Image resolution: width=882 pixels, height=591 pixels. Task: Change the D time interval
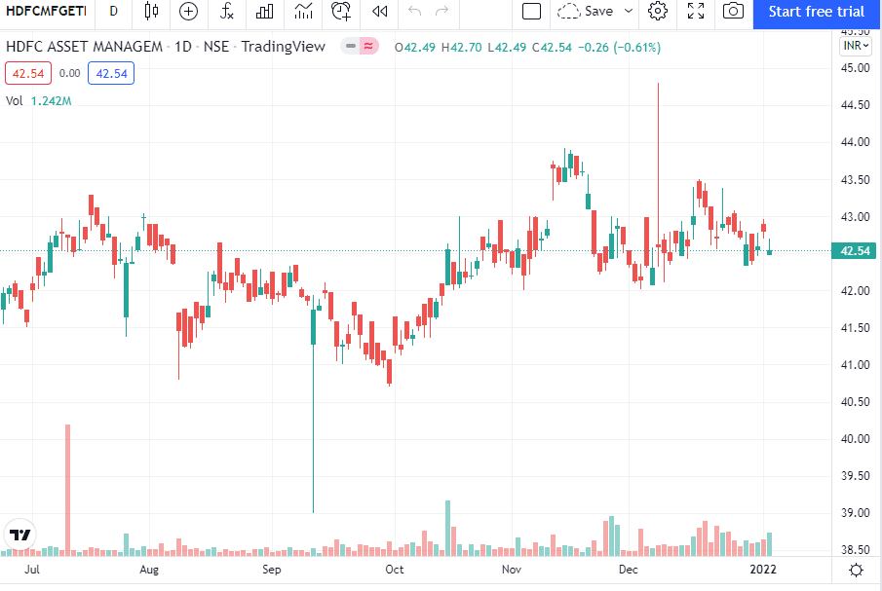click(x=114, y=12)
